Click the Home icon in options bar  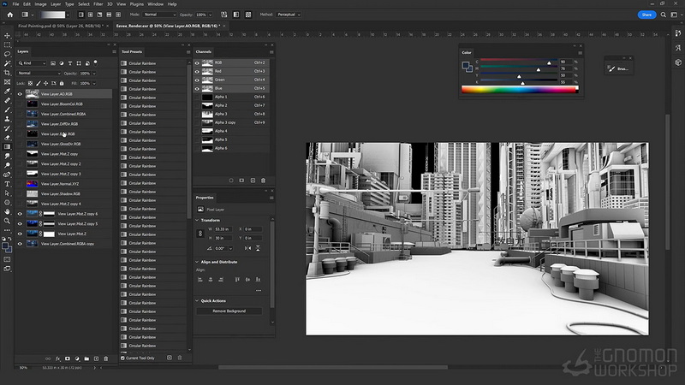pyautogui.click(x=10, y=15)
